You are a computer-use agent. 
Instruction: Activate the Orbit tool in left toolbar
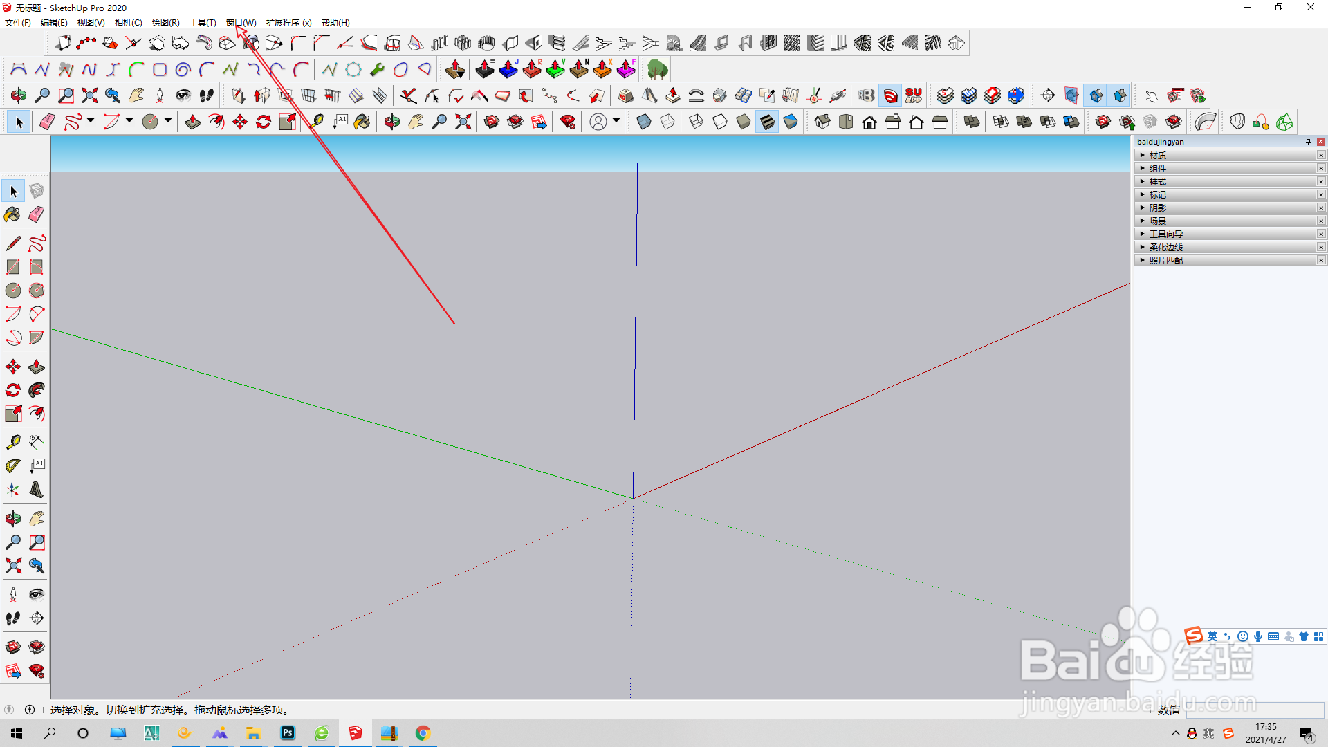point(12,519)
